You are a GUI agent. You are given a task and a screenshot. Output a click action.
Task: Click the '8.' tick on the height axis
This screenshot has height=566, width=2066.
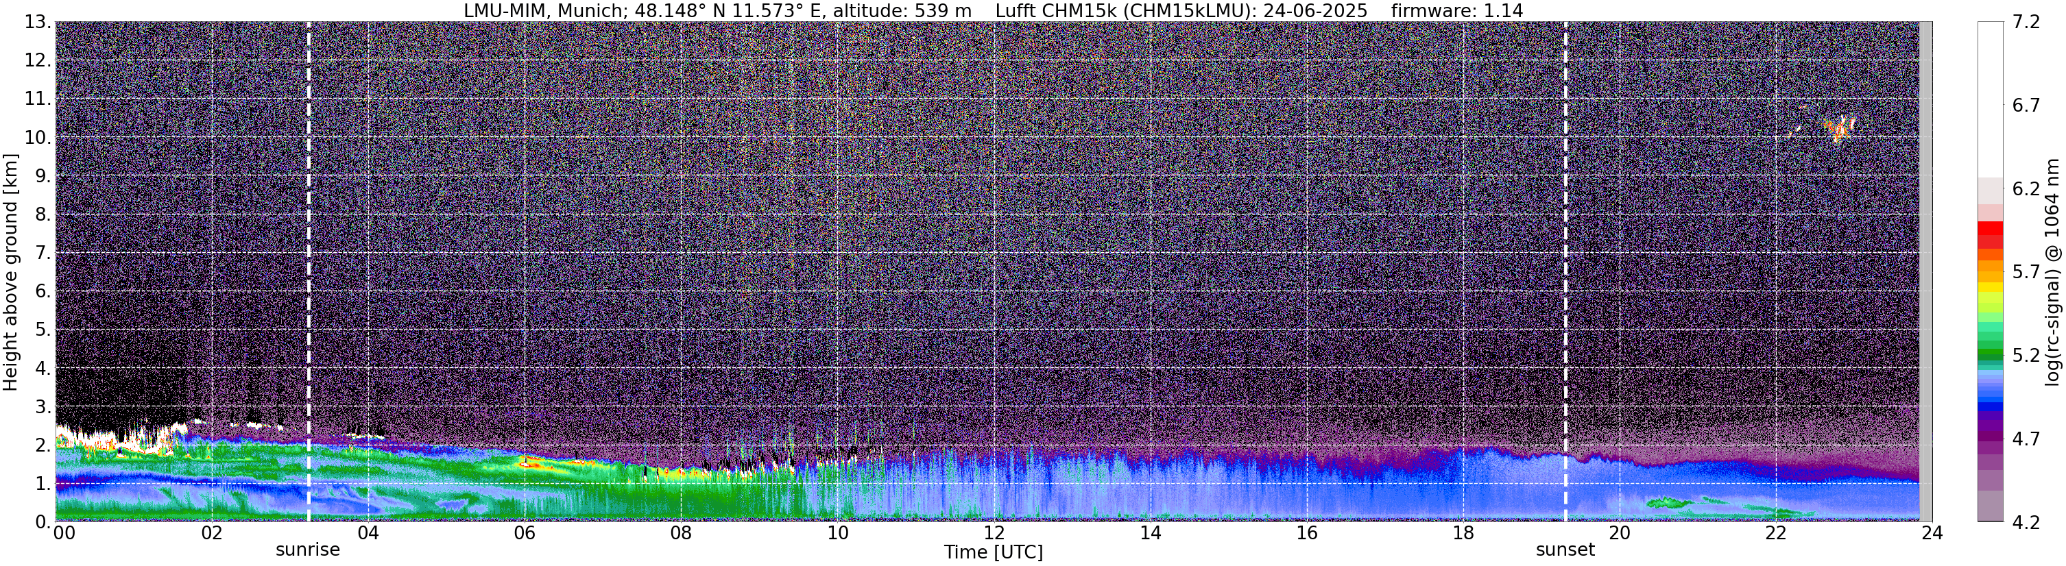43,214
